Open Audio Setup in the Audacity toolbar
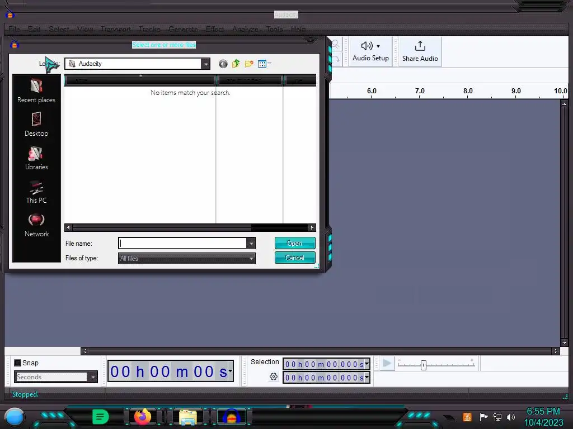 pos(370,51)
